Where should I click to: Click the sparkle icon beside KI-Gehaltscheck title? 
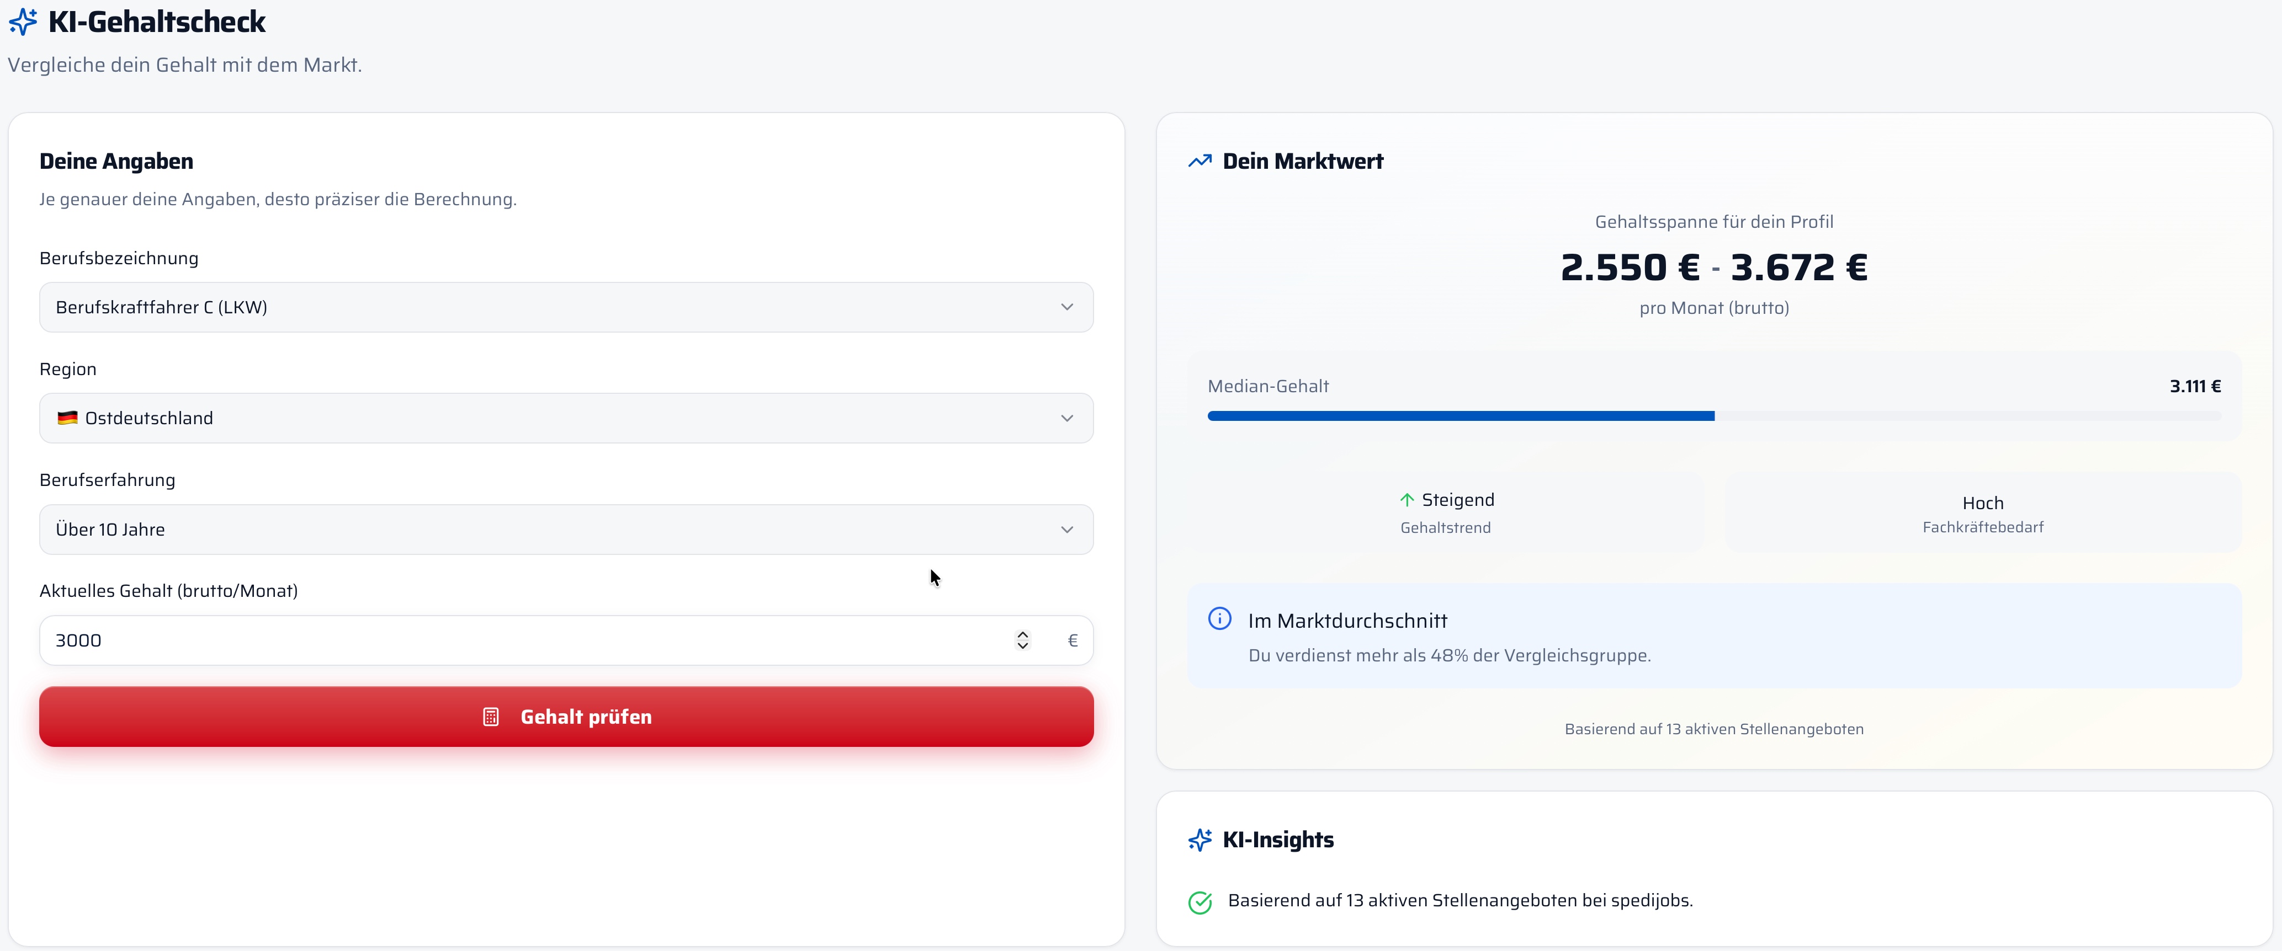23,22
